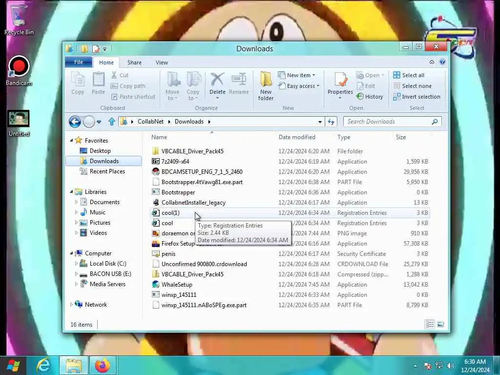Click the taskbar clock showing 6:30 AM
Screen dimensions: 500x375
tap(475, 366)
